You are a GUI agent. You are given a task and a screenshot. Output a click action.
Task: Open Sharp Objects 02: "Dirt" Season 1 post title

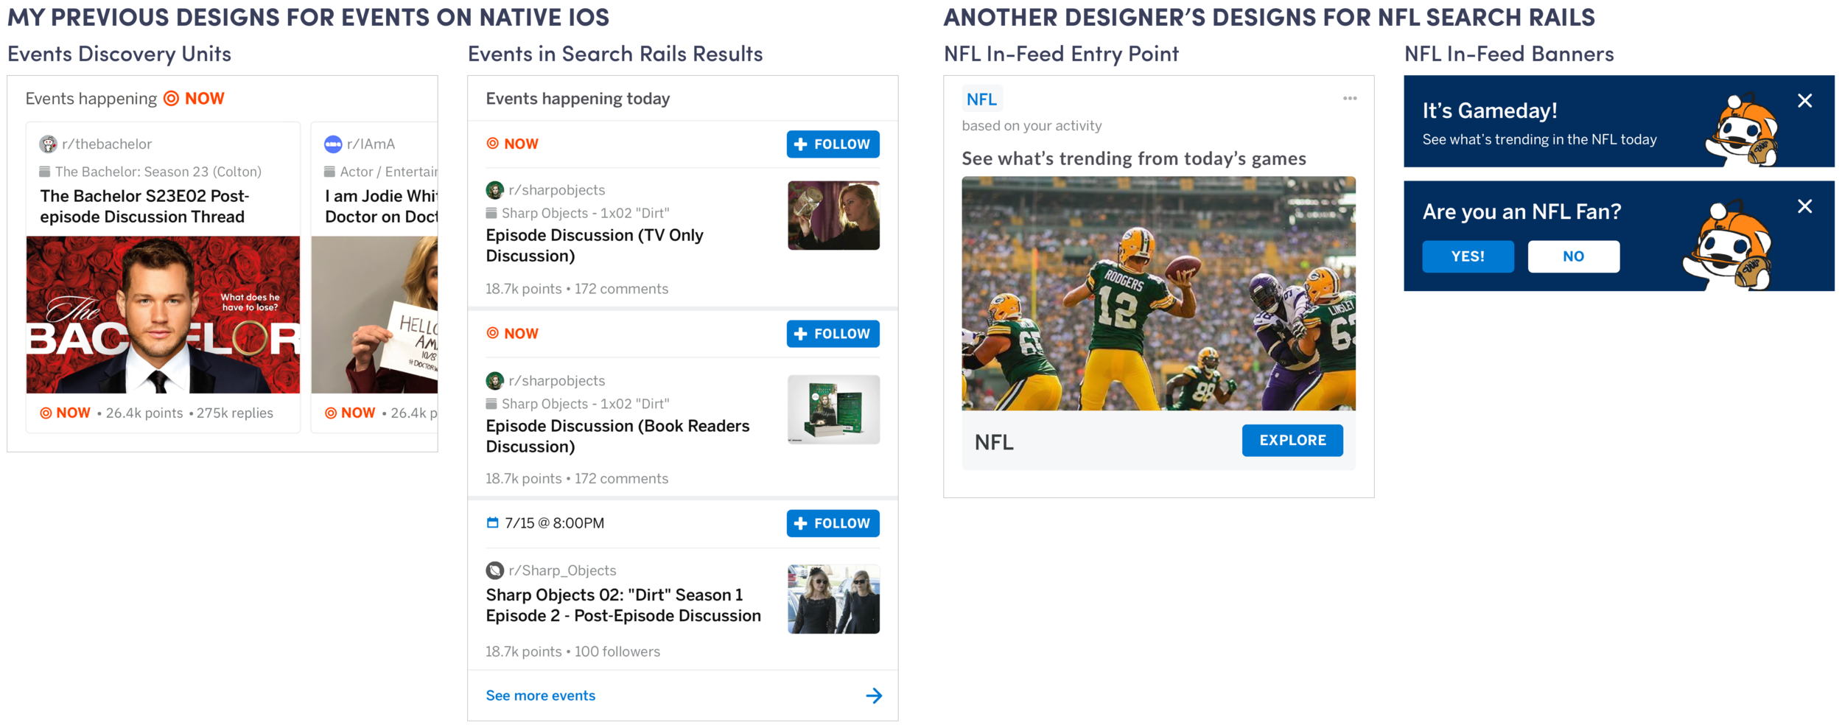coord(623,605)
